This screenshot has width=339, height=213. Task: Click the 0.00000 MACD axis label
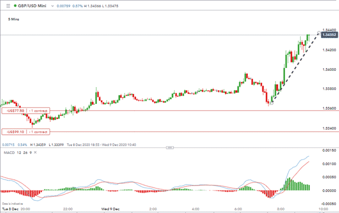(329, 191)
